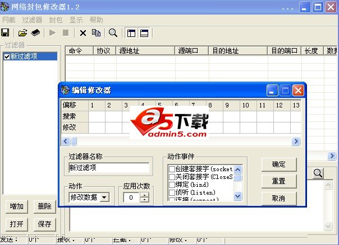Click the 目的端口 column header

point(285,51)
